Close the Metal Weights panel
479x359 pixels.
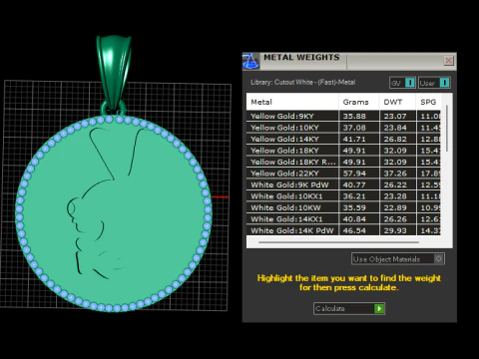click(448, 61)
